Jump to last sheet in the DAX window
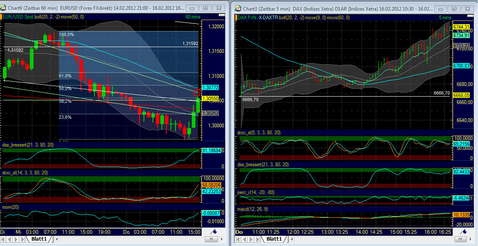Viewport: 478px width, 246px height. tap(258, 239)
